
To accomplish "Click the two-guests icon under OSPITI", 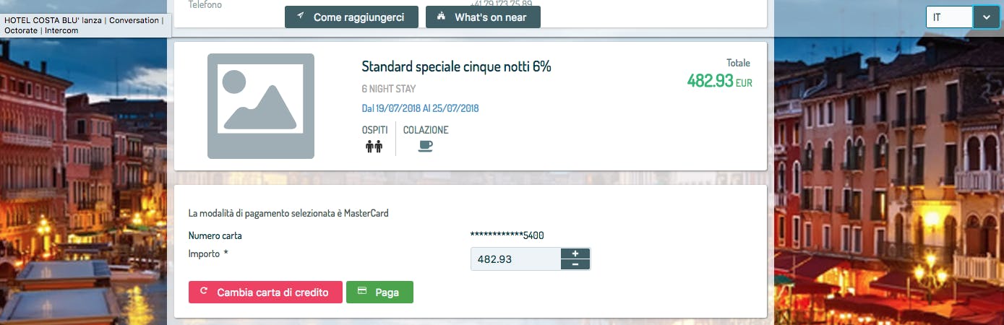I will [x=374, y=147].
